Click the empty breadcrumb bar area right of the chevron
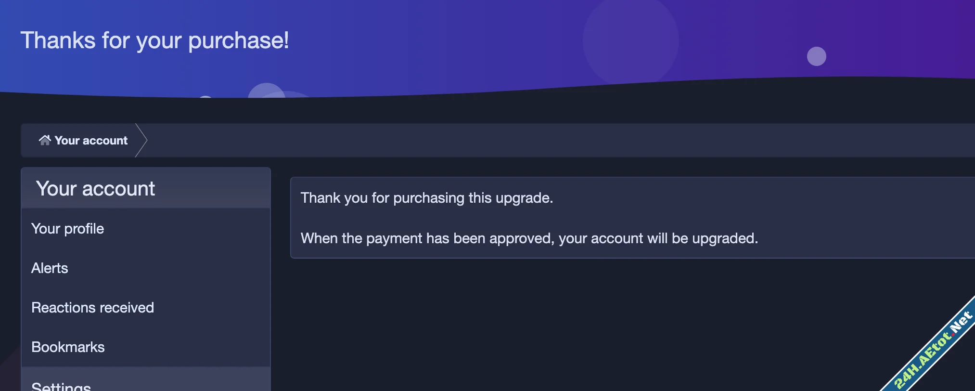Image resolution: width=975 pixels, height=391 pixels. [x=529, y=141]
